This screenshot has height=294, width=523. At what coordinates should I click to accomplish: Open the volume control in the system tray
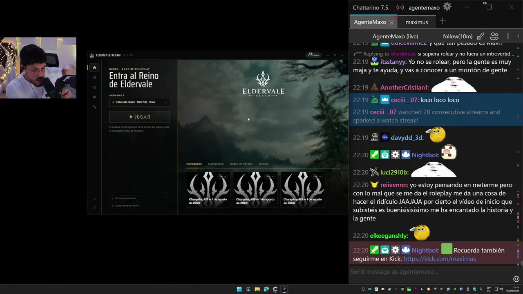pos(502,289)
